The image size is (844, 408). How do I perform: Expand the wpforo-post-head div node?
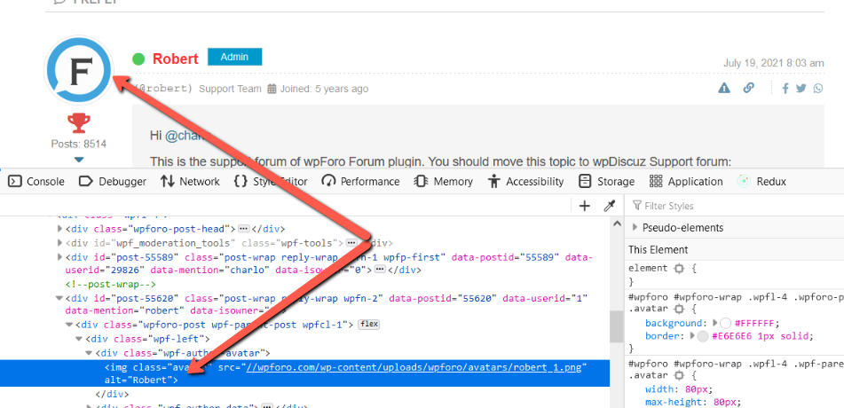click(60, 229)
